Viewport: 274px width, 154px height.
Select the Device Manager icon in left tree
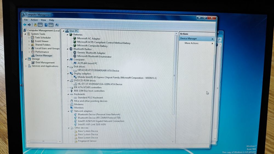tap(33, 56)
